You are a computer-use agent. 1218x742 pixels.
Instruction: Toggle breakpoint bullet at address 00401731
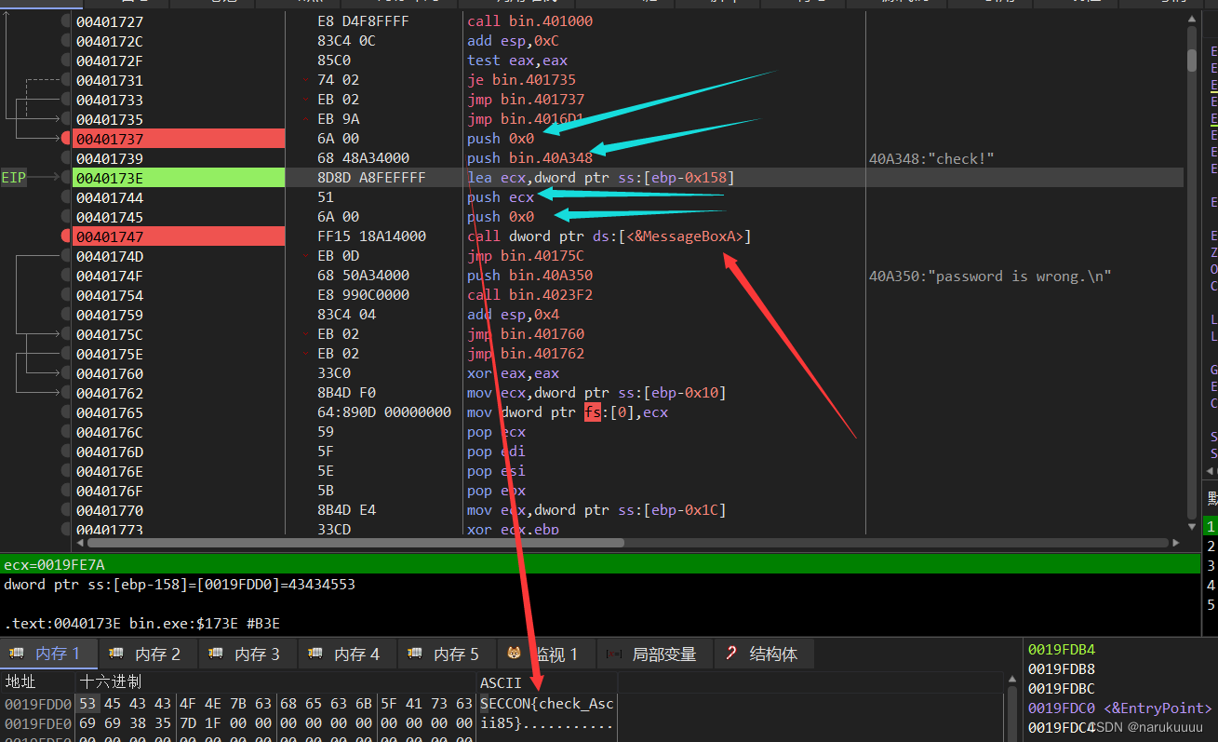[66, 80]
